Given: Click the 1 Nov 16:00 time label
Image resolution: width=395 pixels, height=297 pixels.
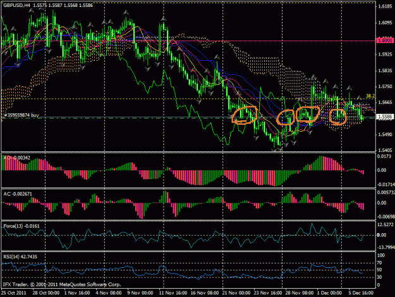Looking at the screenshot, I should pyautogui.click(x=77, y=293).
